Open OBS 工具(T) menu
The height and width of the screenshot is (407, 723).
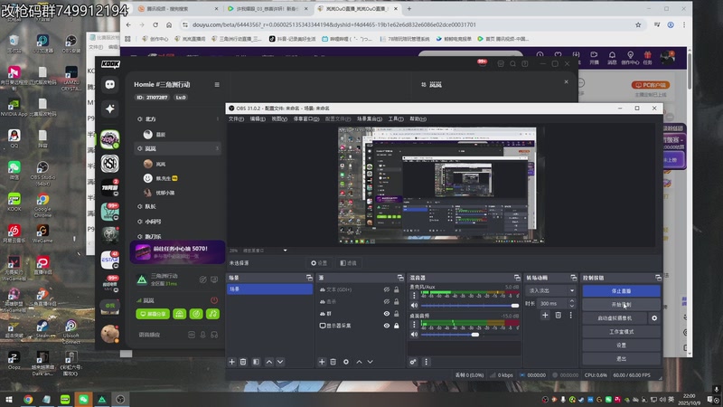[396, 119]
